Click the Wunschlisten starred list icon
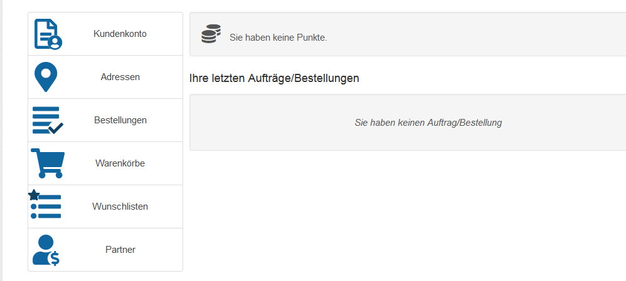626x281 pixels. [x=46, y=207]
